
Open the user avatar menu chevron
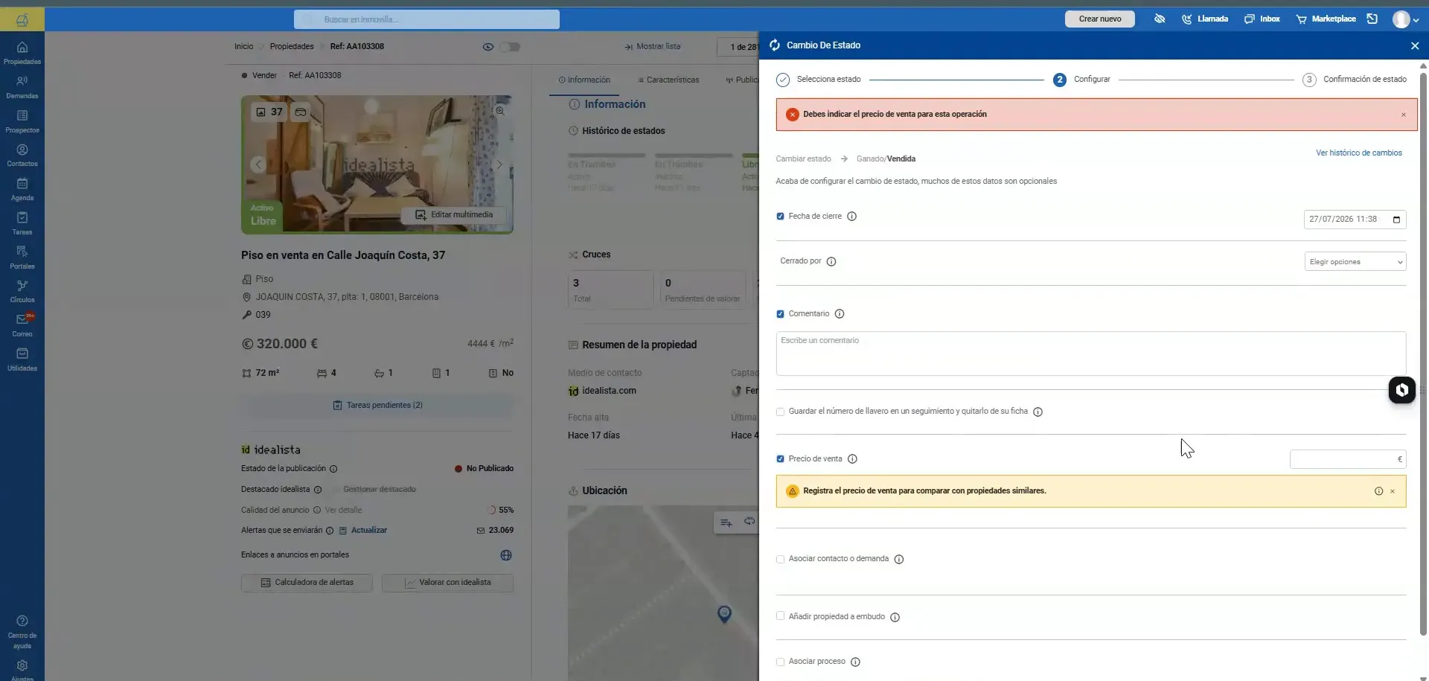pyautogui.click(x=1416, y=20)
